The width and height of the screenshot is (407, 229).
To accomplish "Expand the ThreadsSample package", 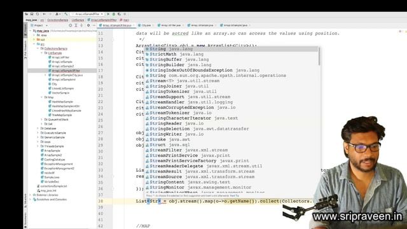I will 38,146.
